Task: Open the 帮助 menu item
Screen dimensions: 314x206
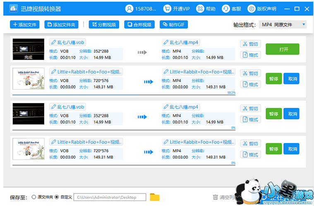Action: [206, 9]
